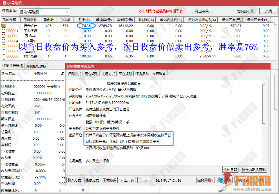The width and height of the screenshot is (279, 194).
Task: Click the 初始资金 value 1000000.00
Action: pos(43,93)
